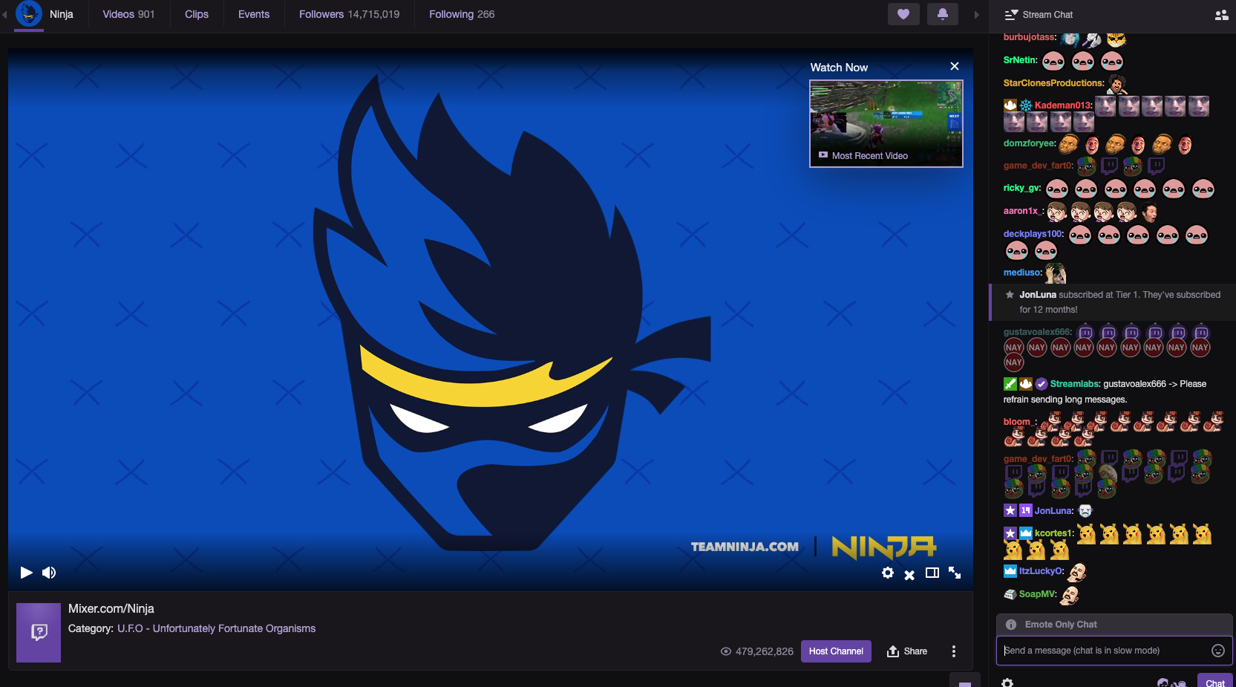Click bloom_ username in chat
1236x687 pixels.
pyautogui.click(x=1019, y=422)
